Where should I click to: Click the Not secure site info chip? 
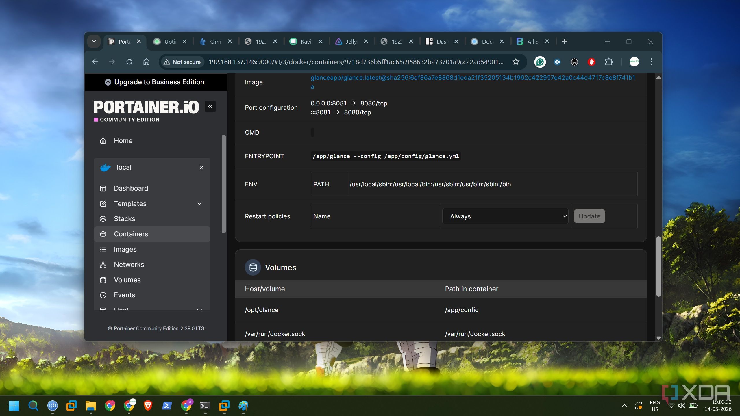pos(183,62)
